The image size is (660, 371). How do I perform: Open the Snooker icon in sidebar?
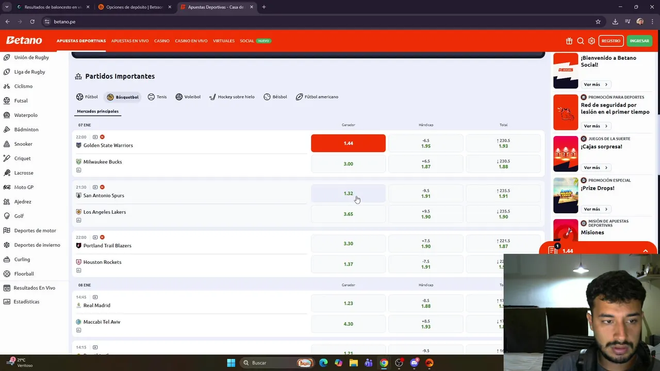click(7, 144)
